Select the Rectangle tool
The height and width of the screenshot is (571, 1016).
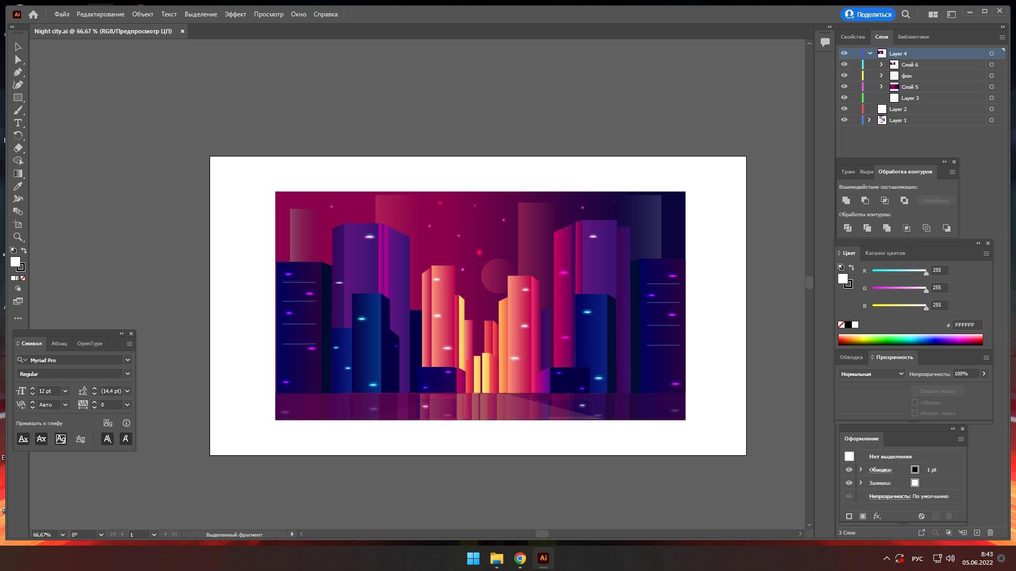pos(18,97)
